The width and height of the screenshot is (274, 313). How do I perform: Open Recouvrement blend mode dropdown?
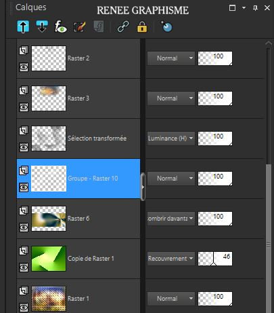point(171,259)
